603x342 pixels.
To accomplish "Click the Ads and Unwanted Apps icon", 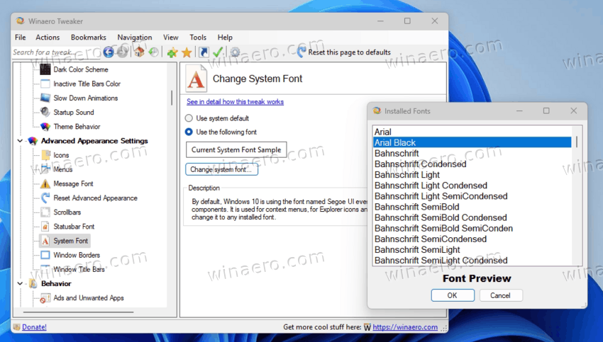I will tap(45, 298).
